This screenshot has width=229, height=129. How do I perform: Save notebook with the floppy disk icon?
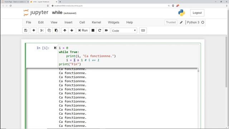[26, 30]
